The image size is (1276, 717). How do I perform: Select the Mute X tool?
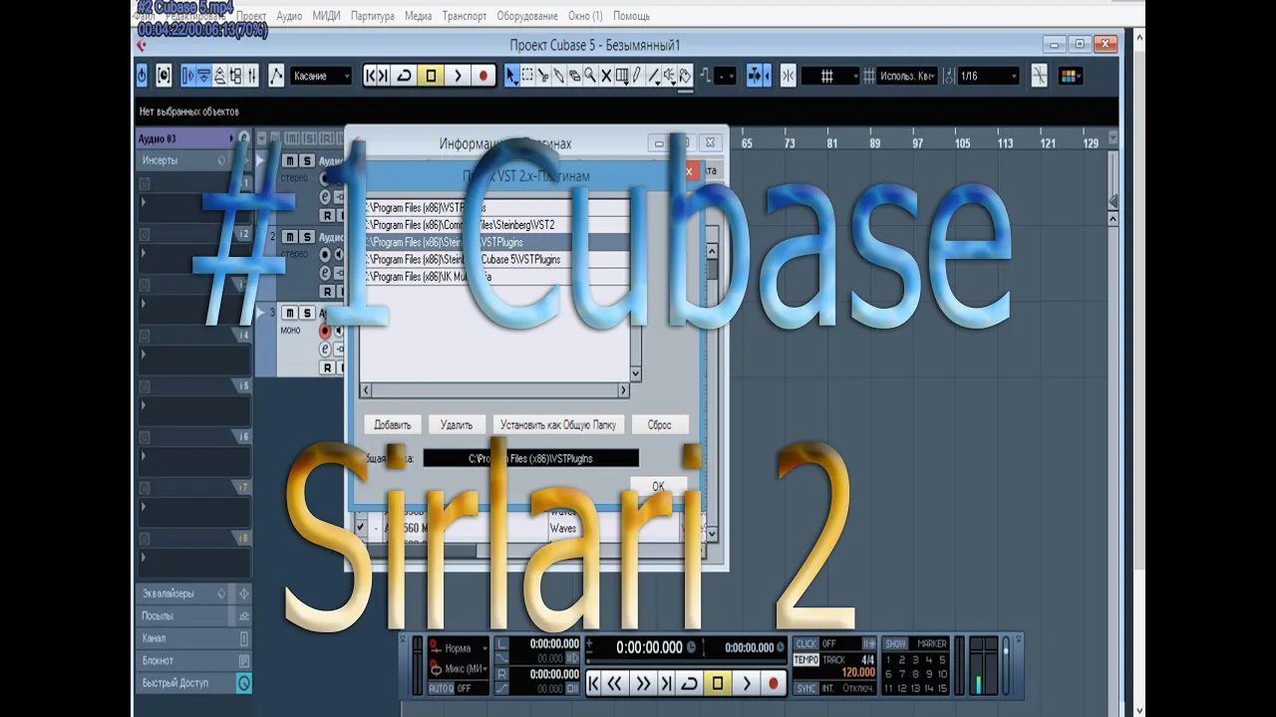606,76
